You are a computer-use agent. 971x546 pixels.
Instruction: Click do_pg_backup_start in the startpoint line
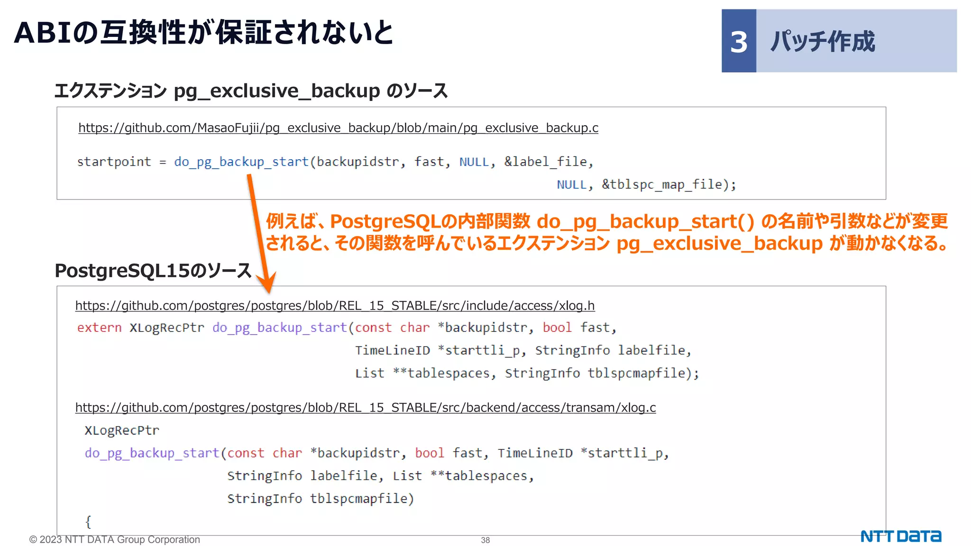241,162
